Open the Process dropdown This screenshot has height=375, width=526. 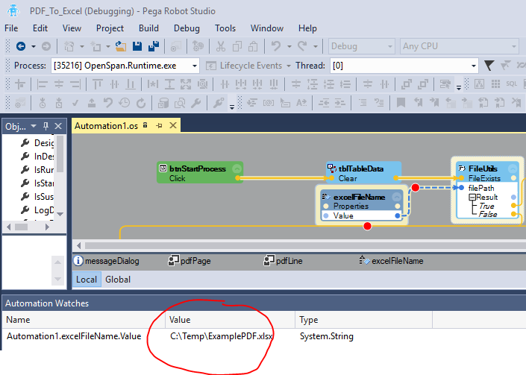point(194,66)
